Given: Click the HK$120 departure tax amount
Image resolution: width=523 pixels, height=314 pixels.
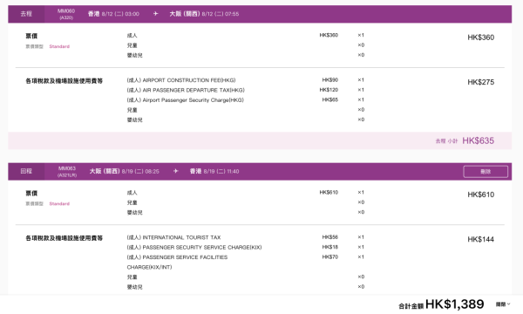Looking at the screenshot, I should pos(329,90).
